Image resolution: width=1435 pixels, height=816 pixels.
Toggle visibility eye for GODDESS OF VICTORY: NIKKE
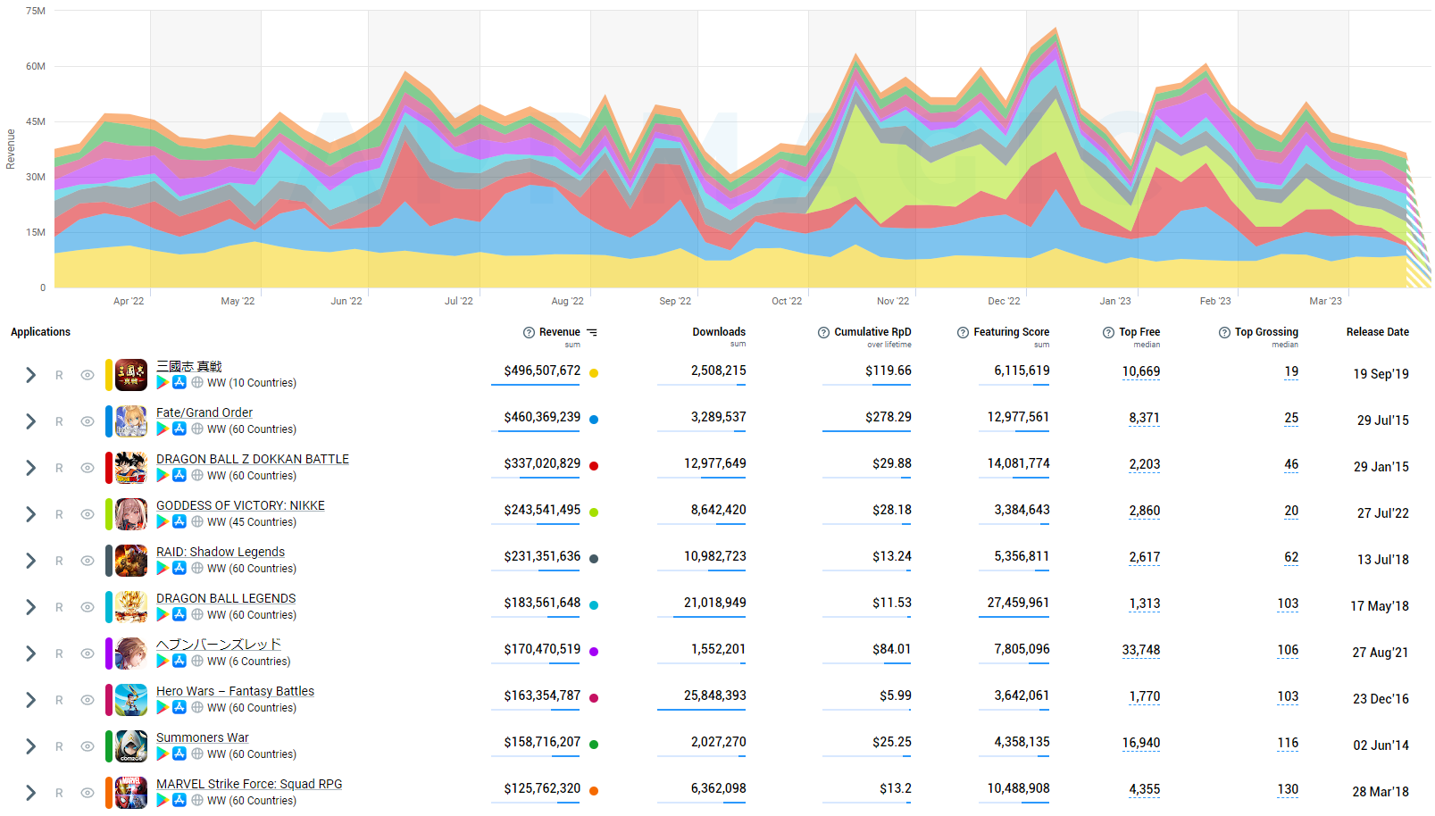pos(88,514)
